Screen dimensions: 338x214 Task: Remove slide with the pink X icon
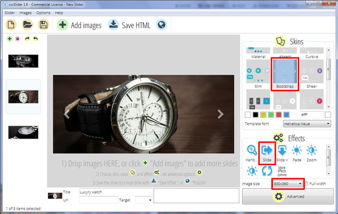tap(17, 39)
